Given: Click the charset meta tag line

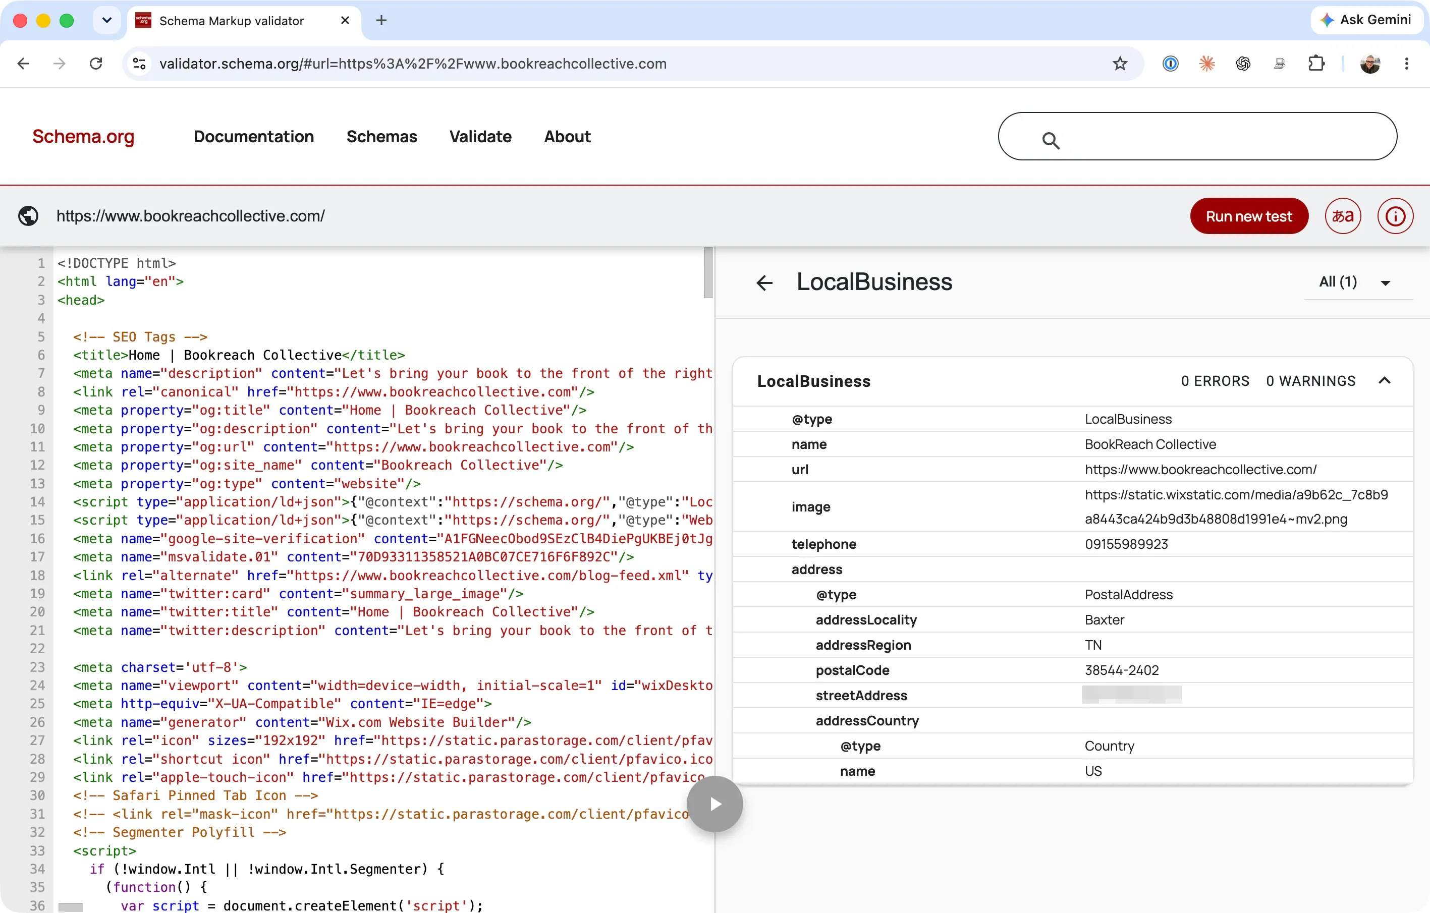Looking at the screenshot, I should click(160, 667).
